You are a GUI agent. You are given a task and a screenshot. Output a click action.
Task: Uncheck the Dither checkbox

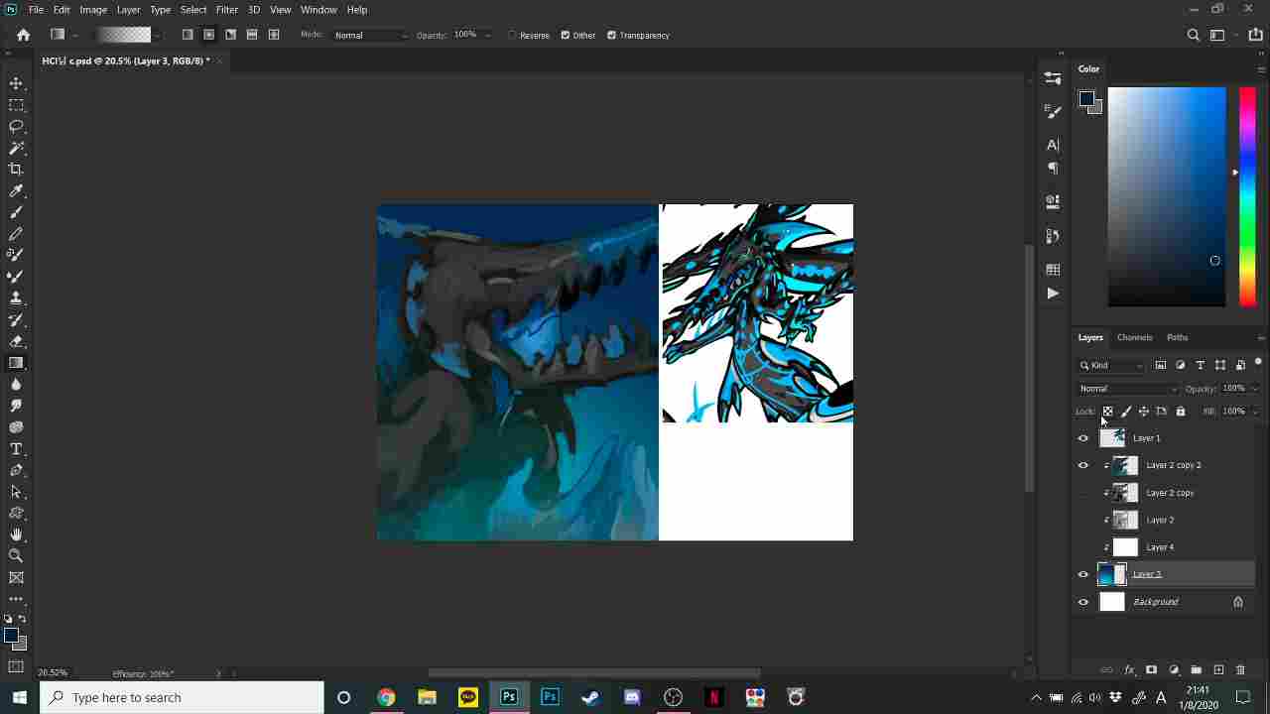[x=566, y=36]
